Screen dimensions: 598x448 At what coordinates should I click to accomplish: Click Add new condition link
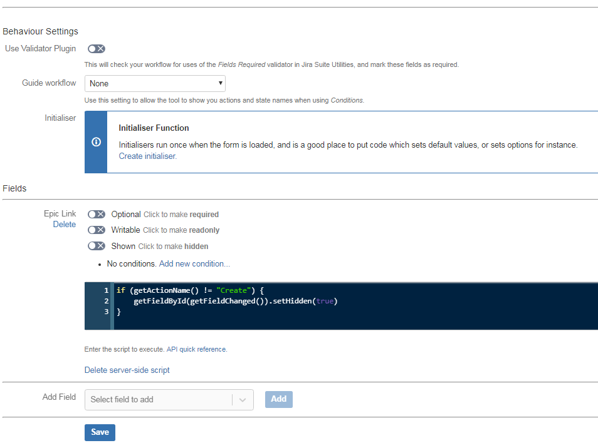[x=194, y=264]
